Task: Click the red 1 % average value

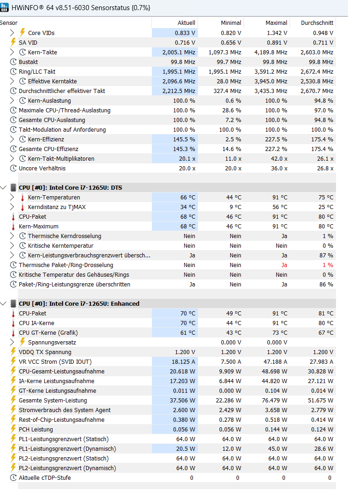Action: (x=328, y=265)
